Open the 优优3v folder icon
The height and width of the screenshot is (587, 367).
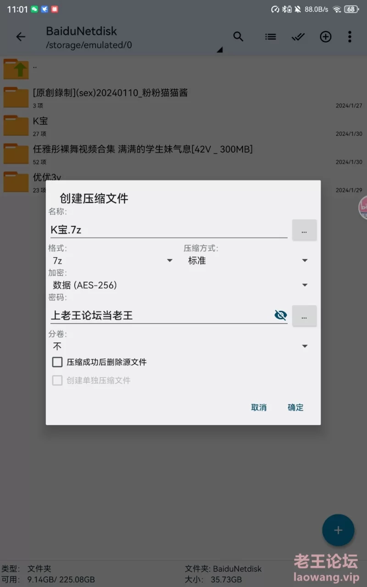point(16,182)
